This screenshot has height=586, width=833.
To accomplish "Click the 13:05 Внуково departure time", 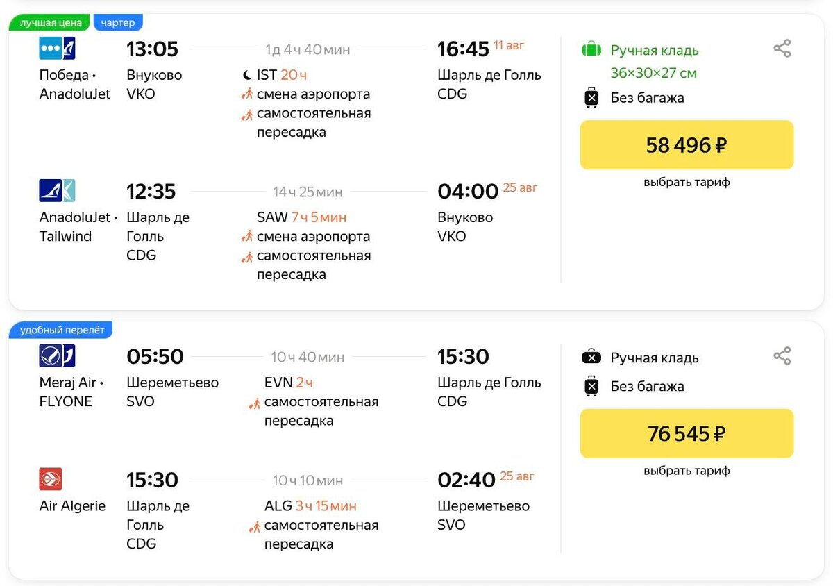I will pyautogui.click(x=152, y=49).
